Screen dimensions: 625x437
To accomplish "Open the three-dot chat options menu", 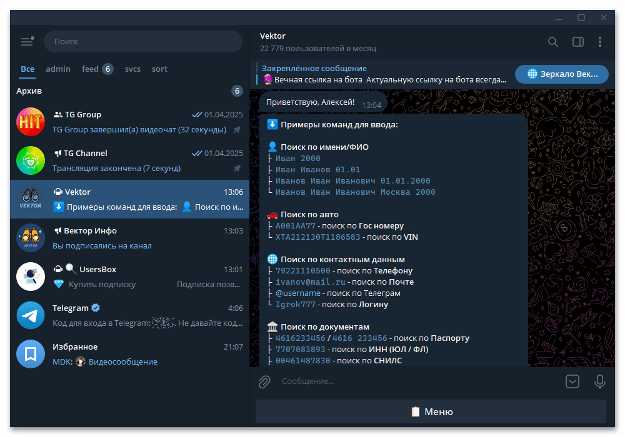I will pos(600,42).
